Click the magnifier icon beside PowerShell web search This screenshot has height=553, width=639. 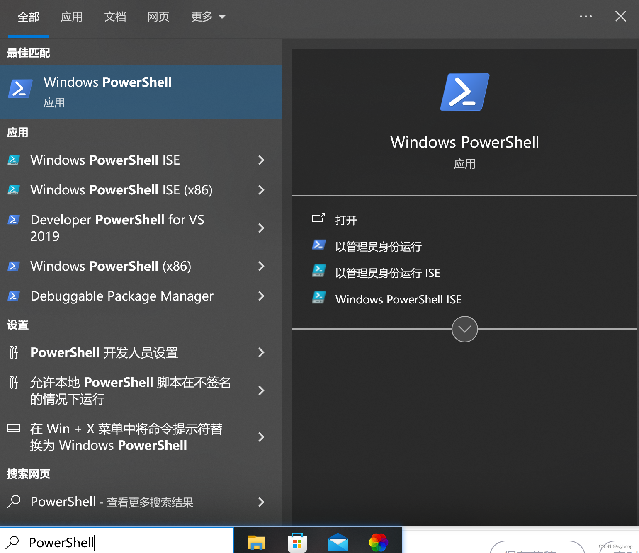point(14,502)
